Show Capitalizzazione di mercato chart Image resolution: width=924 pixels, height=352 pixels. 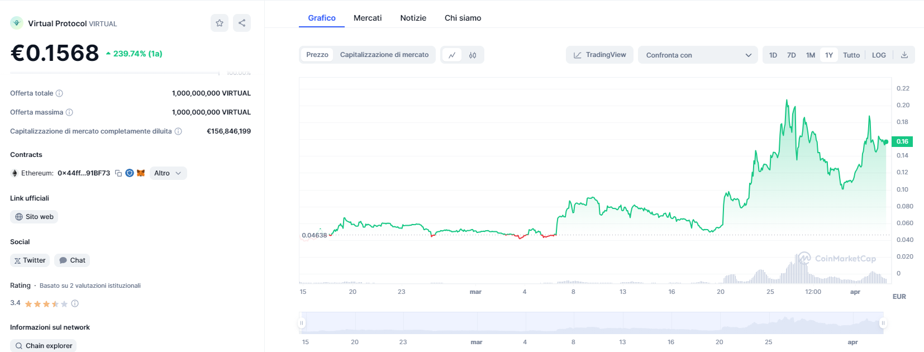point(384,55)
